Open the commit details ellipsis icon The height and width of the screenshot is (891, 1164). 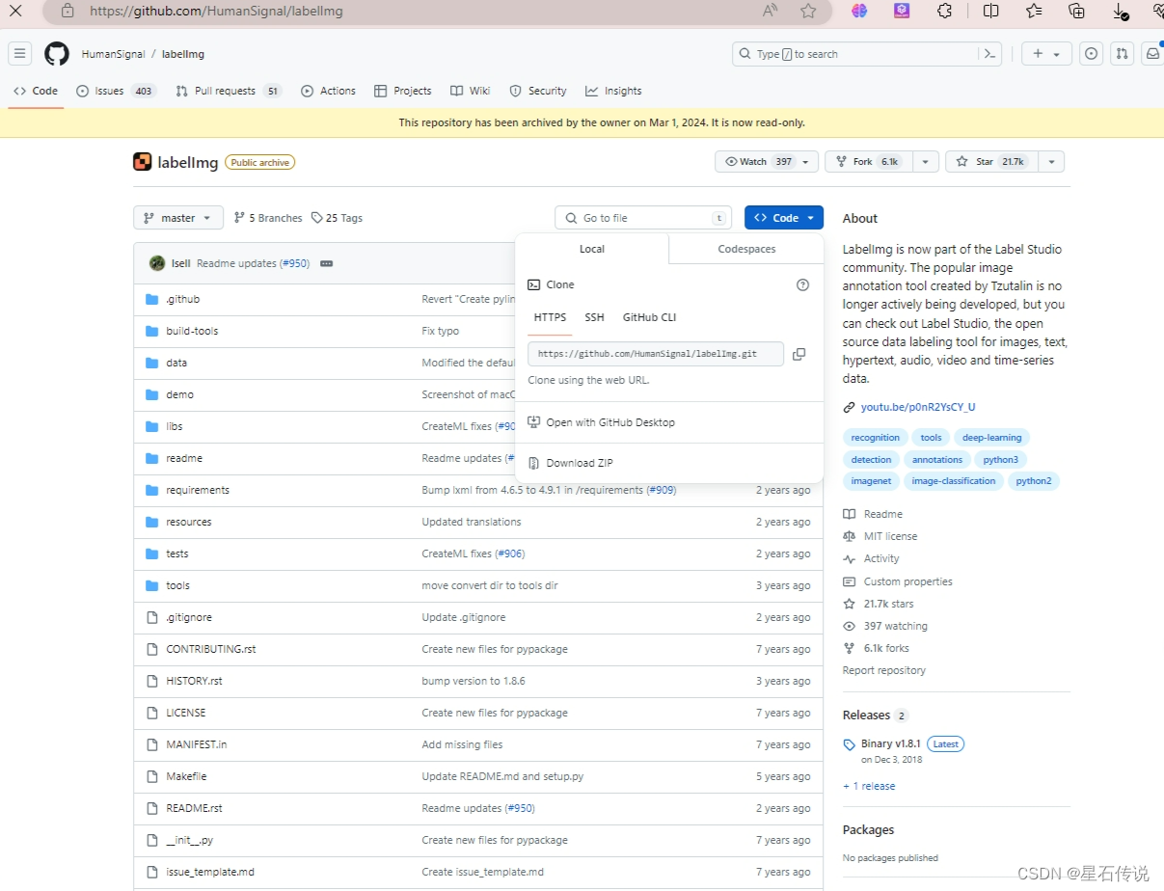[x=326, y=263]
